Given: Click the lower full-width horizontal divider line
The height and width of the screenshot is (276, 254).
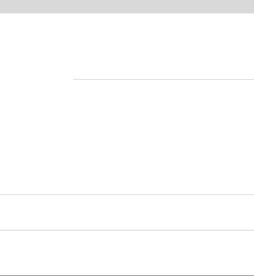Looking at the screenshot, I should 127,230.
